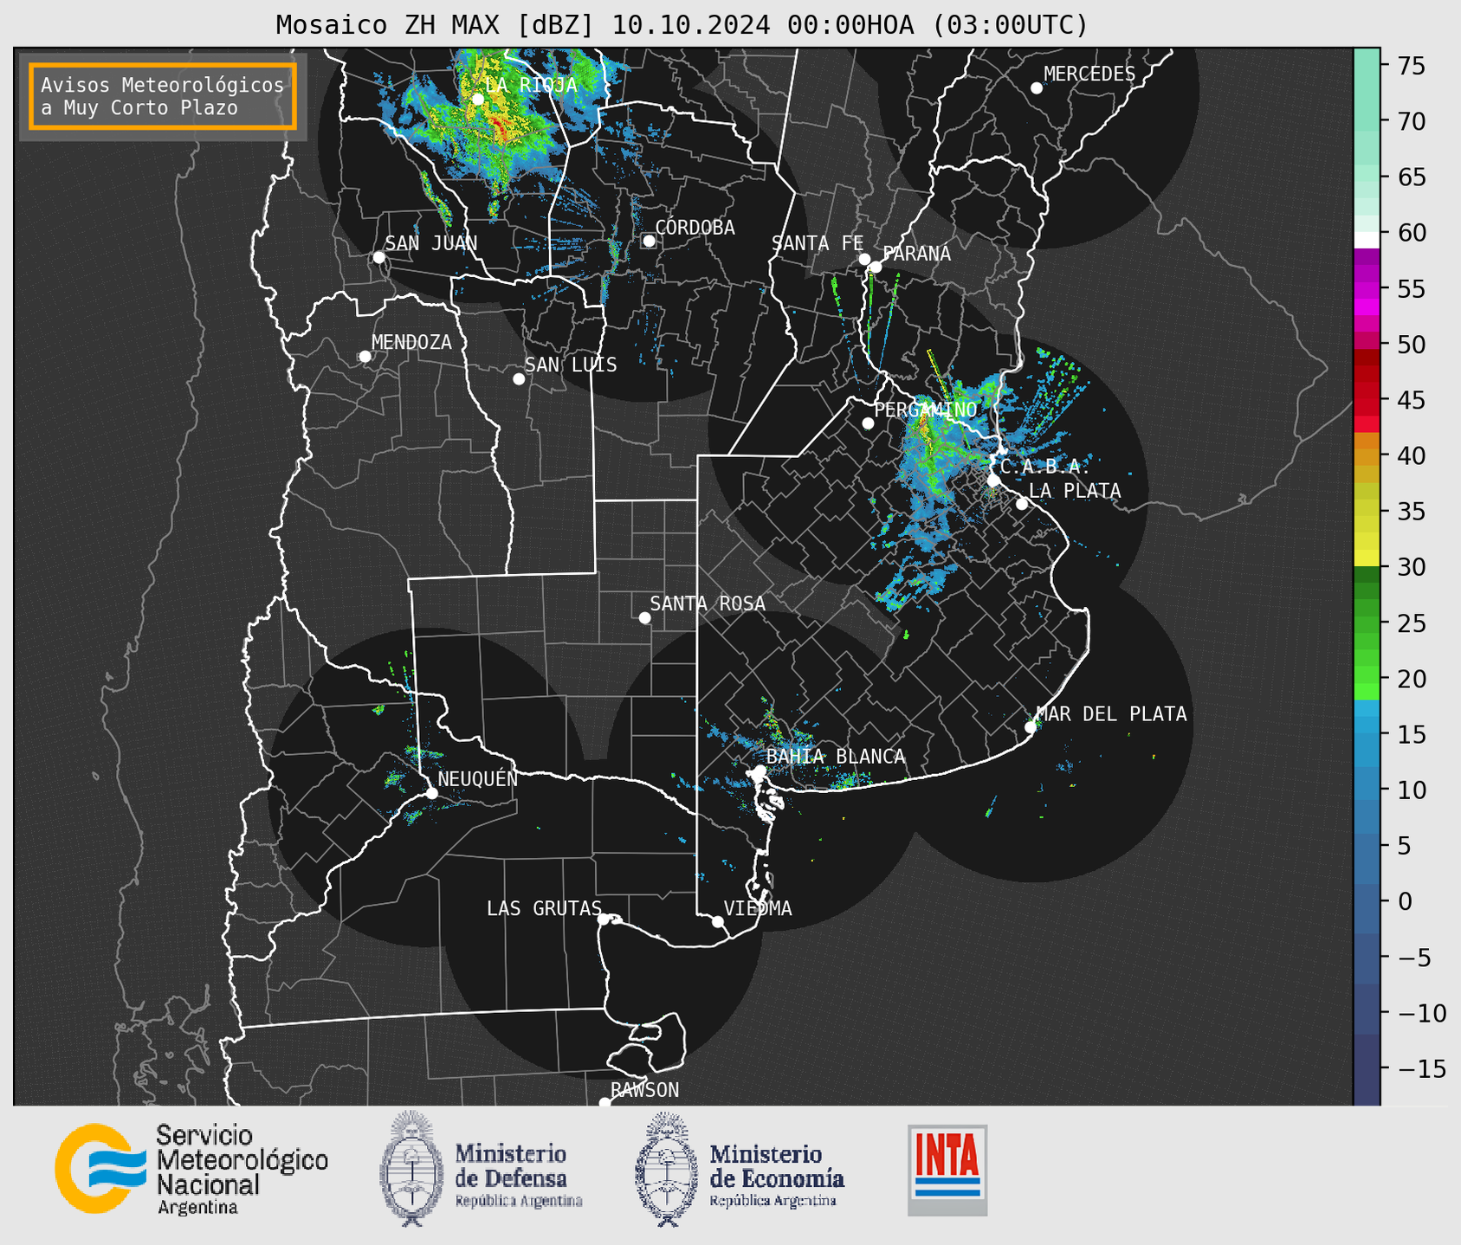Click the Córdoba city marker dot
The width and height of the screenshot is (1461, 1245).
[649, 241]
